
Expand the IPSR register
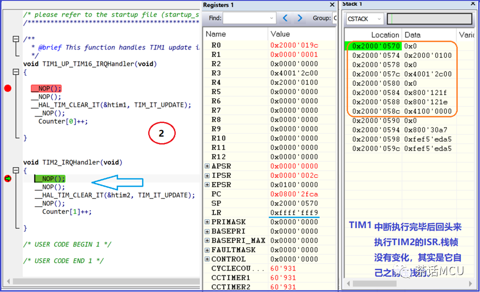(x=207, y=175)
